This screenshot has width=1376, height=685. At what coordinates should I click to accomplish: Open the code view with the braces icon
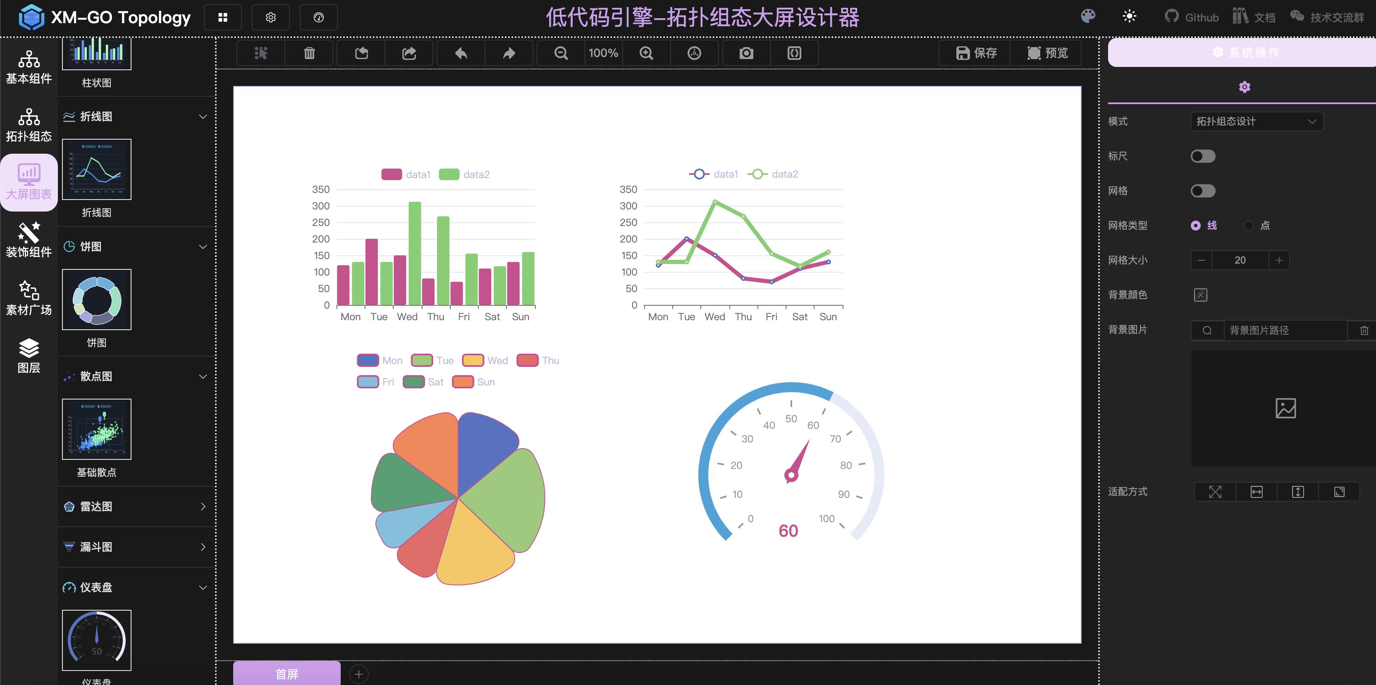coord(794,53)
